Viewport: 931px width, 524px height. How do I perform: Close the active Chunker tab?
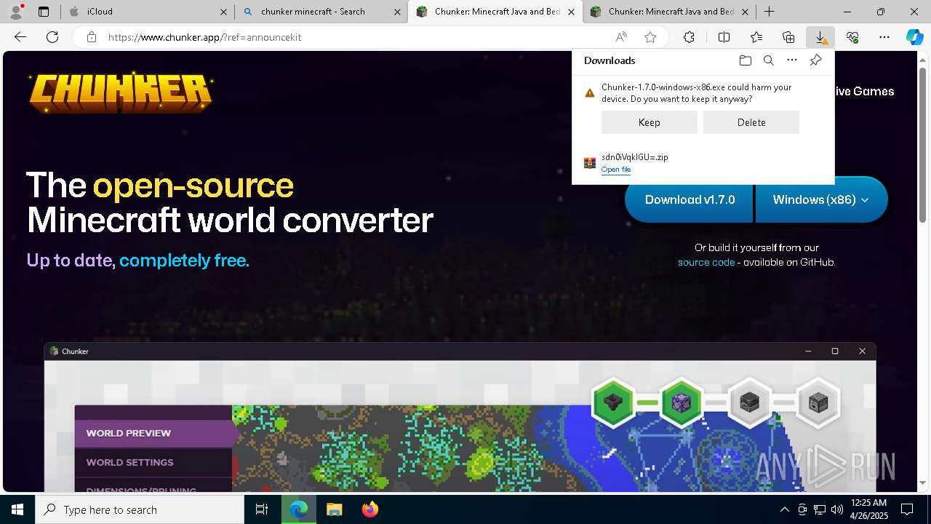[571, 12]
